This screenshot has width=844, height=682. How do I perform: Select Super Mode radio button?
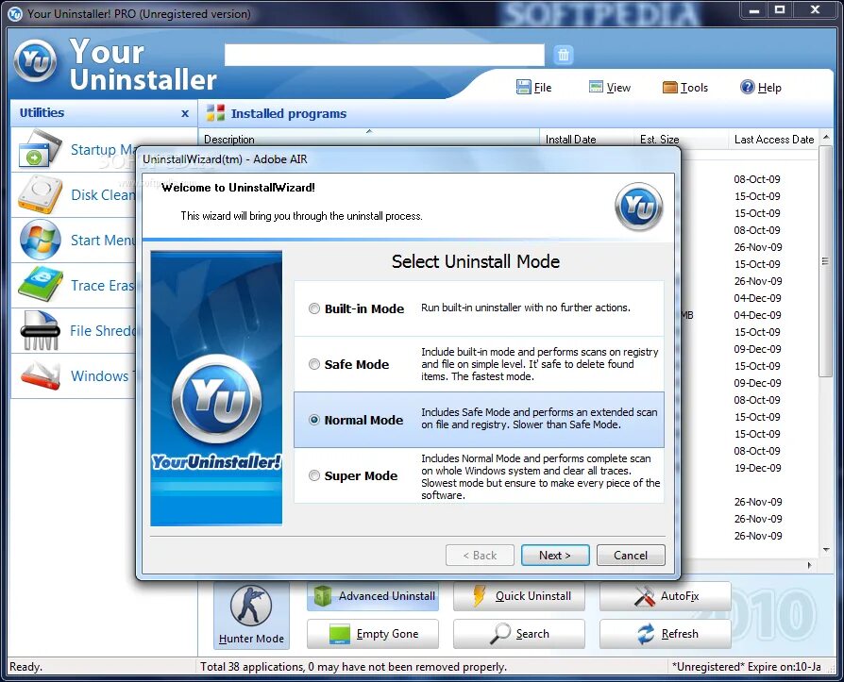(x=313, y=475)
